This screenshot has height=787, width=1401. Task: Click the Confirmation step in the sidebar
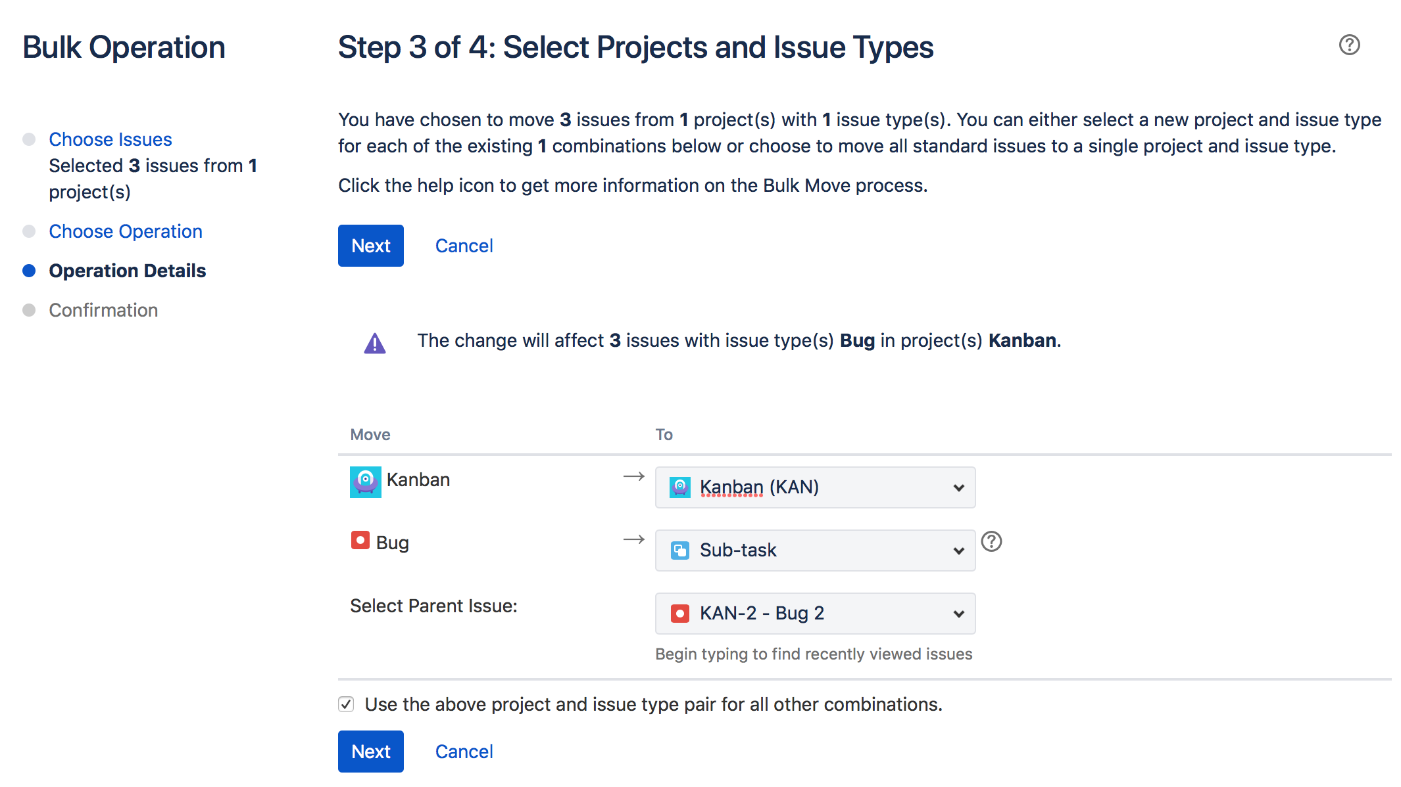point(103,310)
